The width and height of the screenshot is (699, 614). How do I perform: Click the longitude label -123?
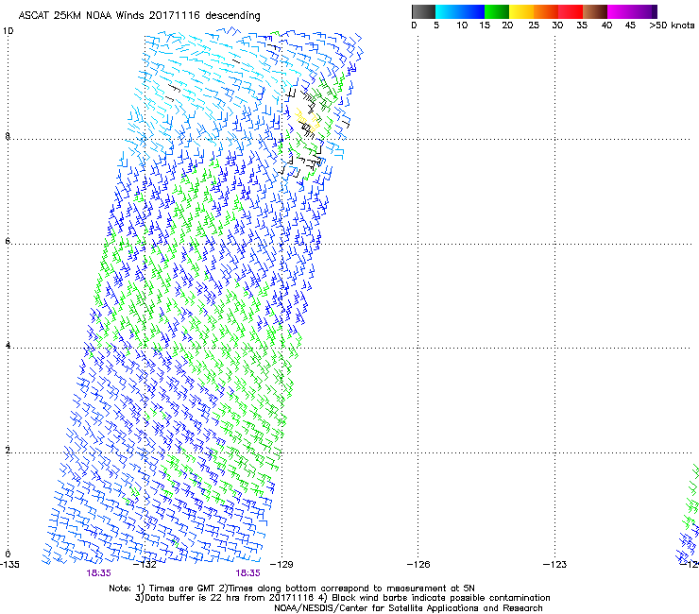pos(555,565)
